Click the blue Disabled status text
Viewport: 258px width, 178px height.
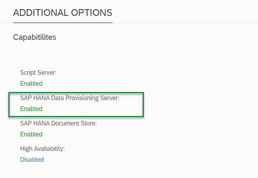(x=32, y=160)
